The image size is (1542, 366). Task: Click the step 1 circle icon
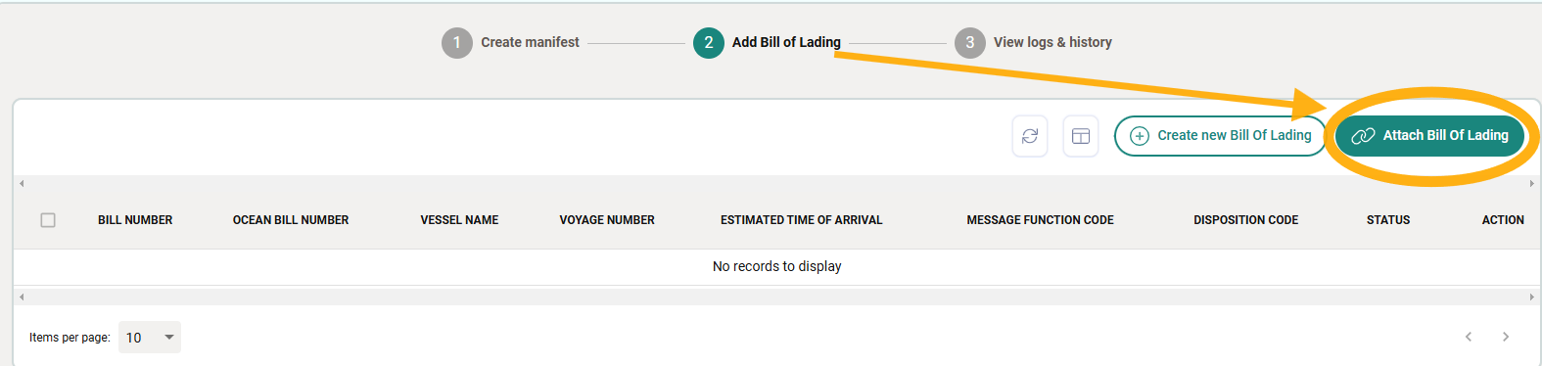coord(457,42)
